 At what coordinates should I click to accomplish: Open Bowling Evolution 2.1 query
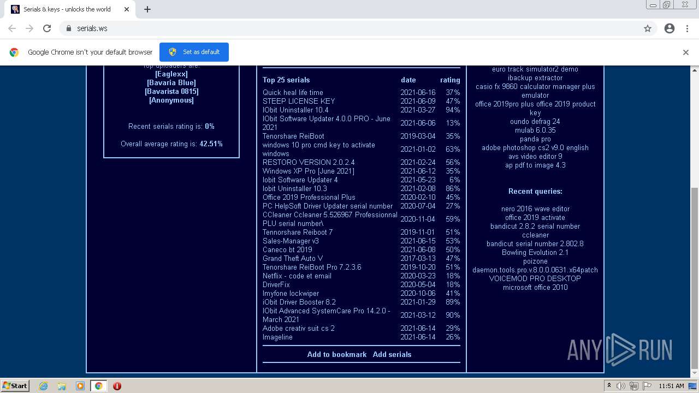click(x=535, y=252)
